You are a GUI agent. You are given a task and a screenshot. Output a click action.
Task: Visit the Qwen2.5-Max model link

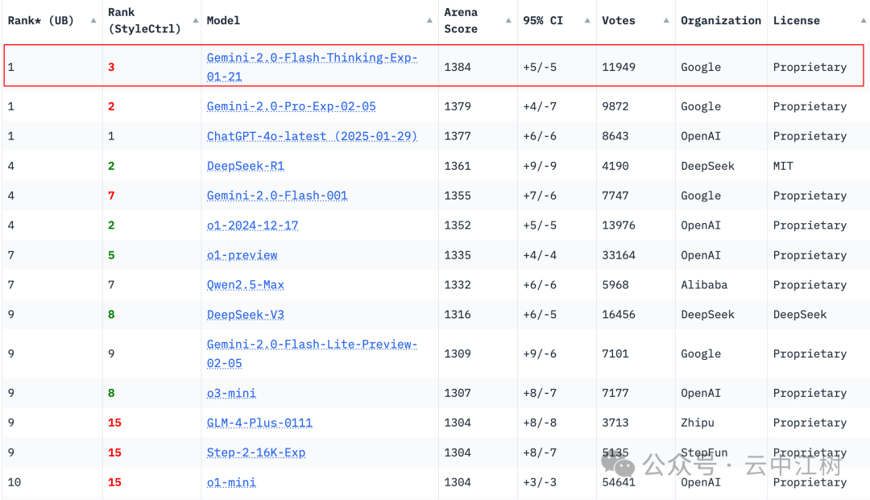pyautogui.click(x=245, y=285)
